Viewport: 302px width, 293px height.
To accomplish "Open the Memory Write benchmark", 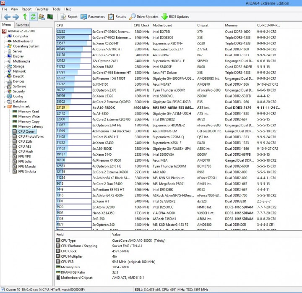I will click(x=26, y=116).
